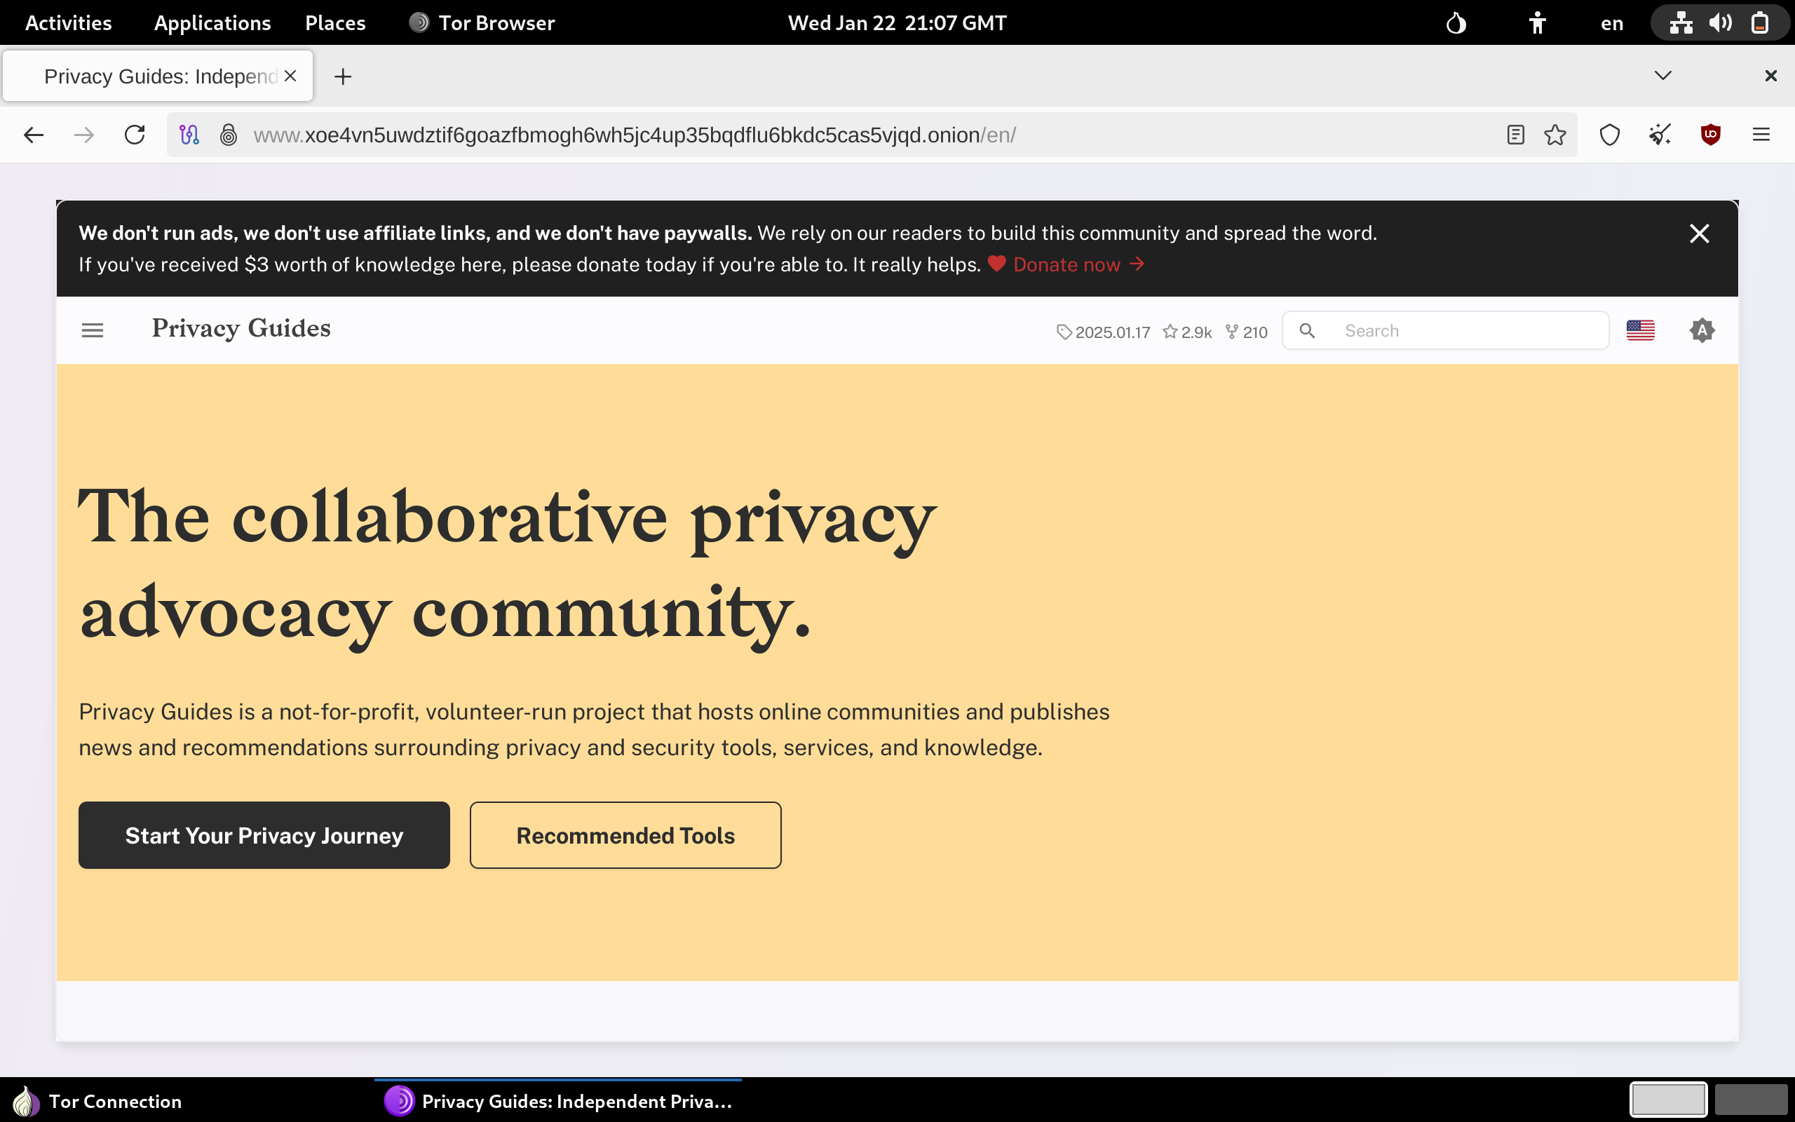Click the Donate now link in banner
Screen dimensions: 1795x1122
[1065, 264]
